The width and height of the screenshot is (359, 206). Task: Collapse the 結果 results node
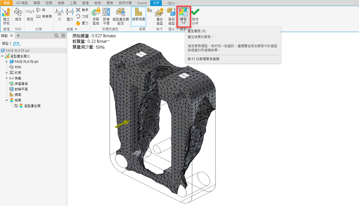pos(7,100)
